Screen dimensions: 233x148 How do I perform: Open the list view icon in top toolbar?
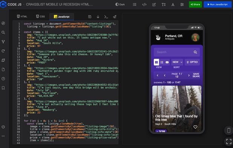(x=135, y=5)
